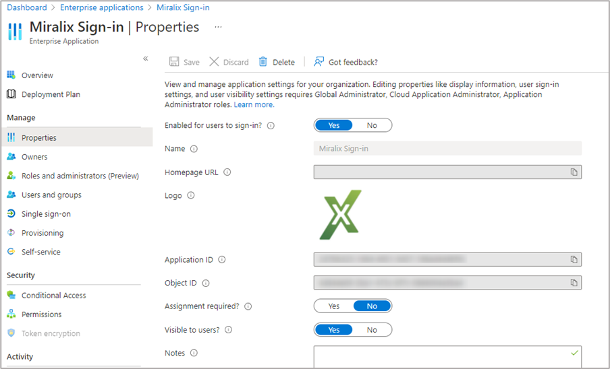Set Assignment required to Yes
Viewport: 610px width, 369px height.
[334, 306]
